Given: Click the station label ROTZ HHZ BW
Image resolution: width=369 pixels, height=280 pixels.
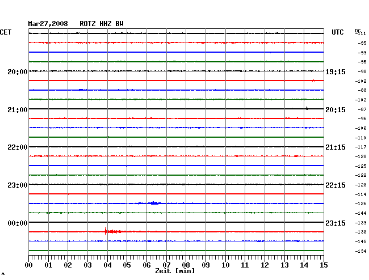Looking at the screenshot, I should pyautogui.click(x=102, y=24).
